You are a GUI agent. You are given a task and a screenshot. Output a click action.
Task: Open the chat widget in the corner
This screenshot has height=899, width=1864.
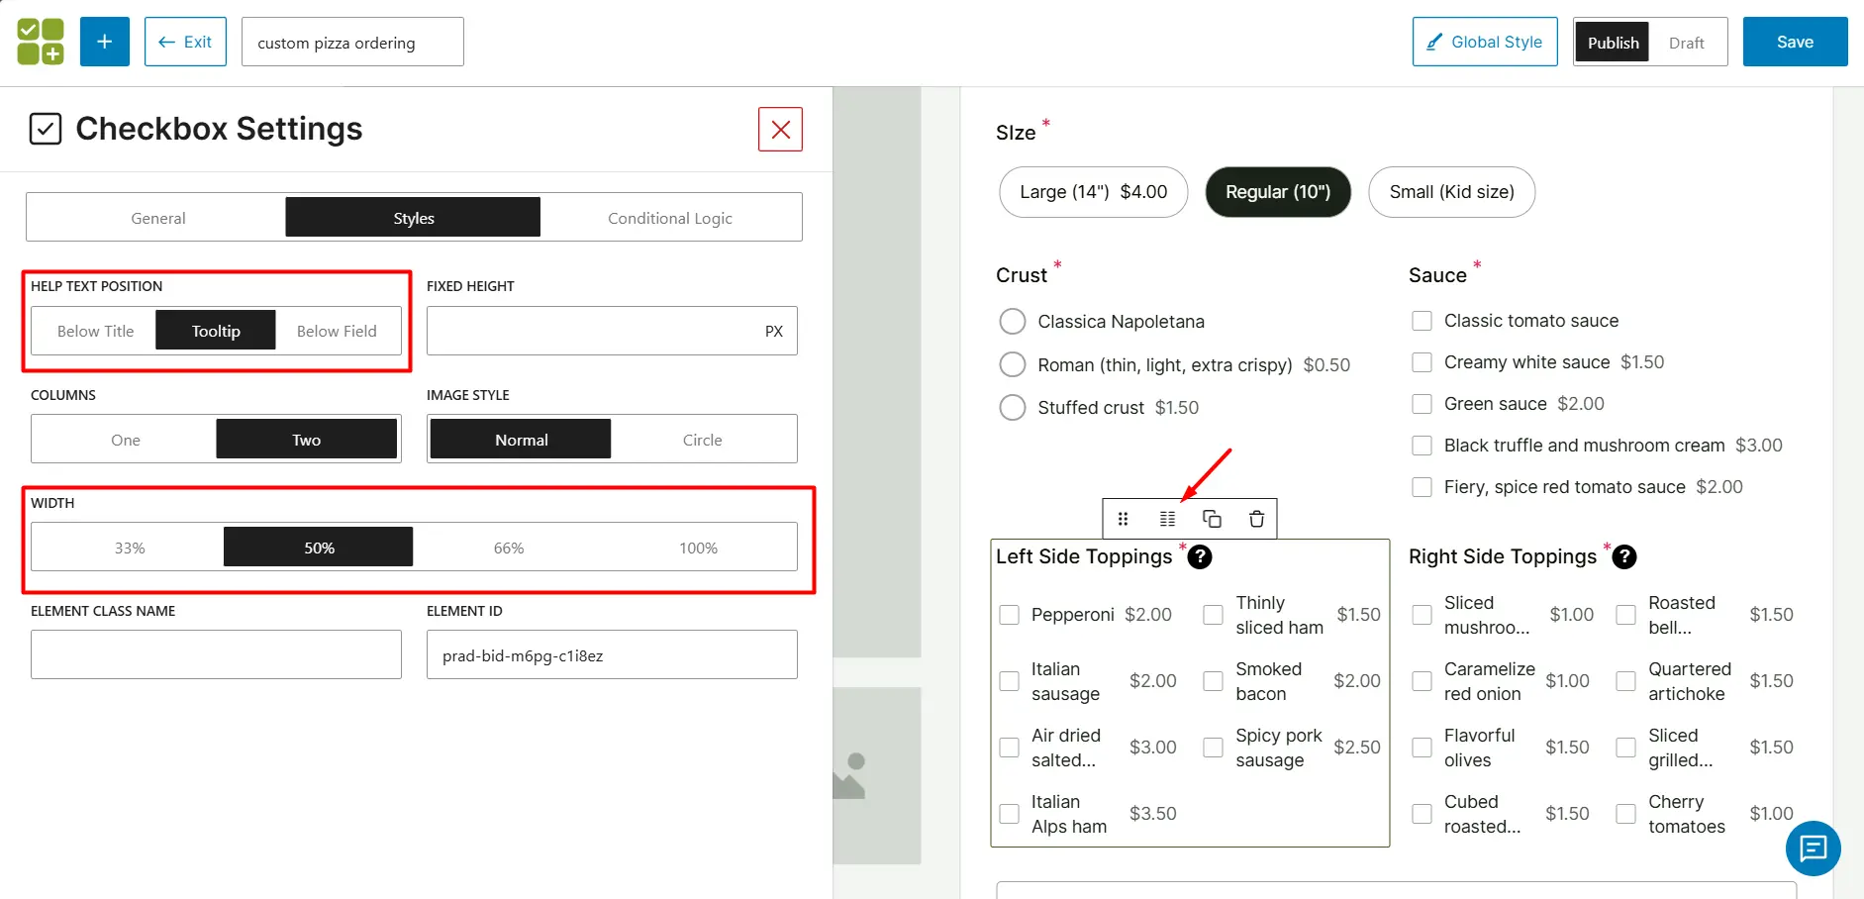[1813, 849]
